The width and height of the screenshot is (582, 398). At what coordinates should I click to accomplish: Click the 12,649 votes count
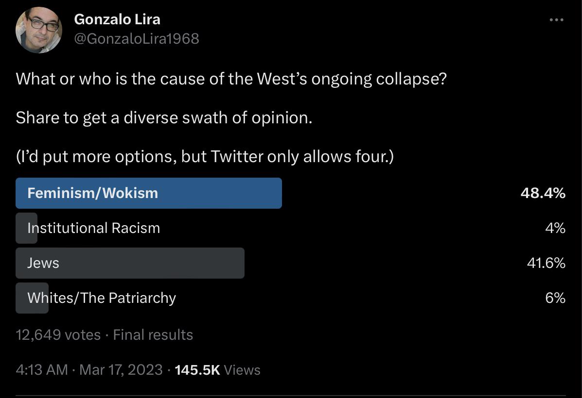58,334
